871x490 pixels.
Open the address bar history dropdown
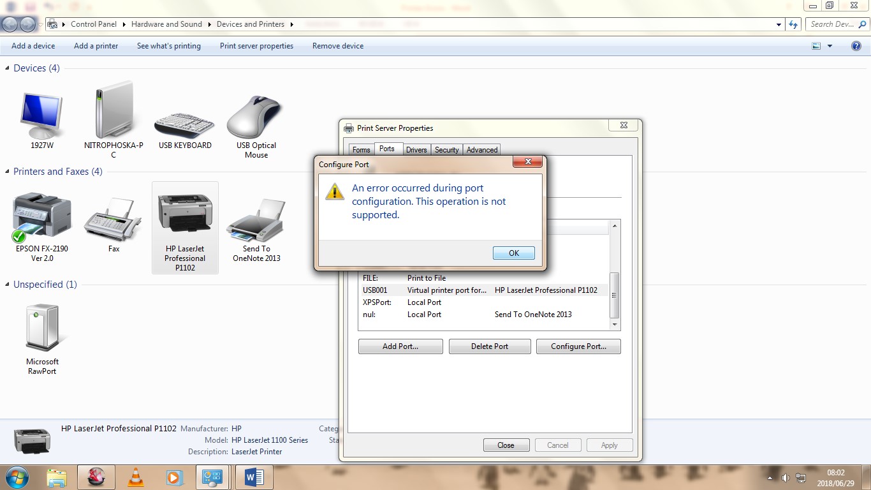[779, 24]
